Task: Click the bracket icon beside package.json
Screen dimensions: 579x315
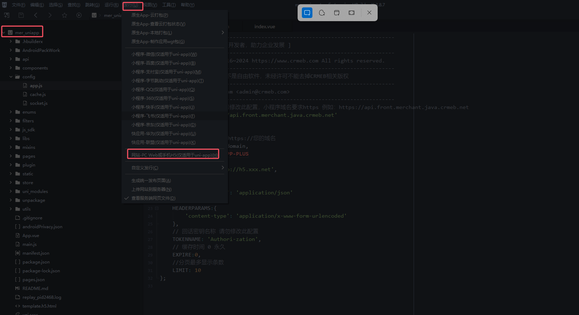Action: 18,262
